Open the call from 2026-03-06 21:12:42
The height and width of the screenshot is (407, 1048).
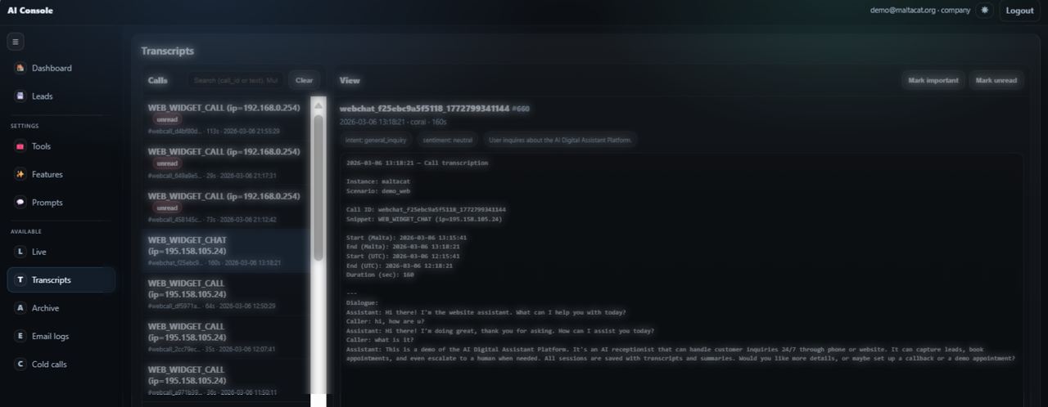pos(227,207)
